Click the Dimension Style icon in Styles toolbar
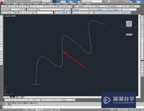The image size is (144, 111). (x=92, y=6)
